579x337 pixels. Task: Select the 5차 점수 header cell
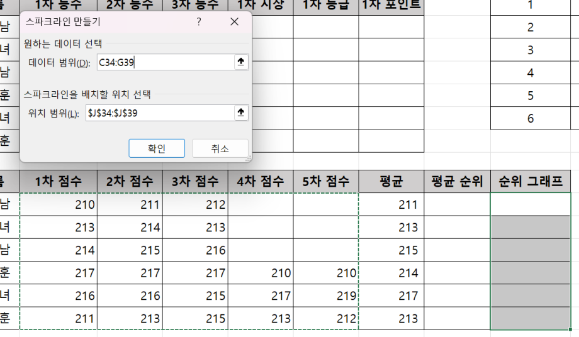coord(325,181)
